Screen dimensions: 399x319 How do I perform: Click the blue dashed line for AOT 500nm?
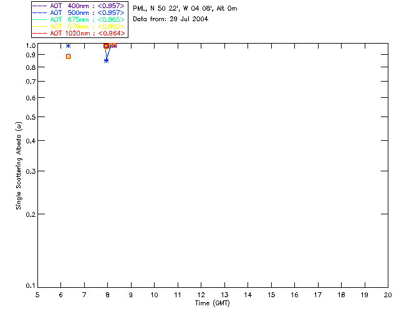[41, 13]
